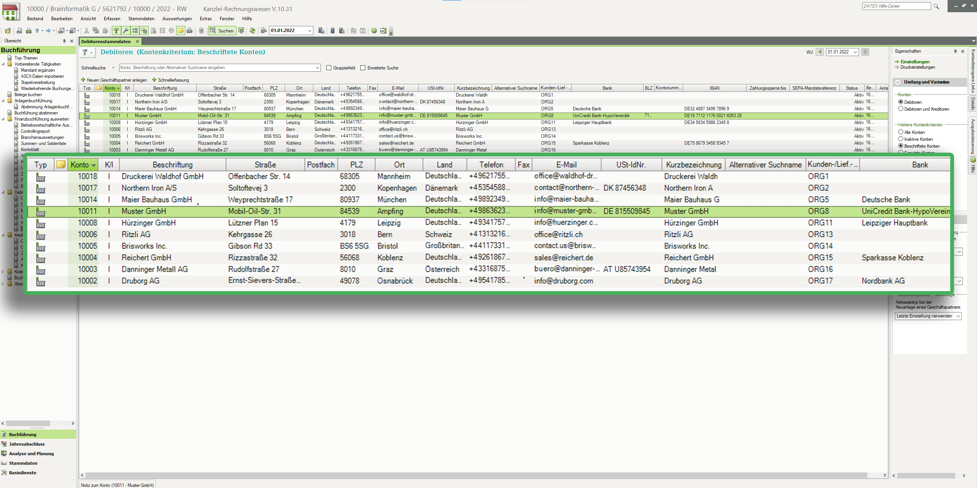The height and width of the screenshot is (488, 977).
Task: Open the folder icon in the toolbar
Action: click(x=8, y=31)
